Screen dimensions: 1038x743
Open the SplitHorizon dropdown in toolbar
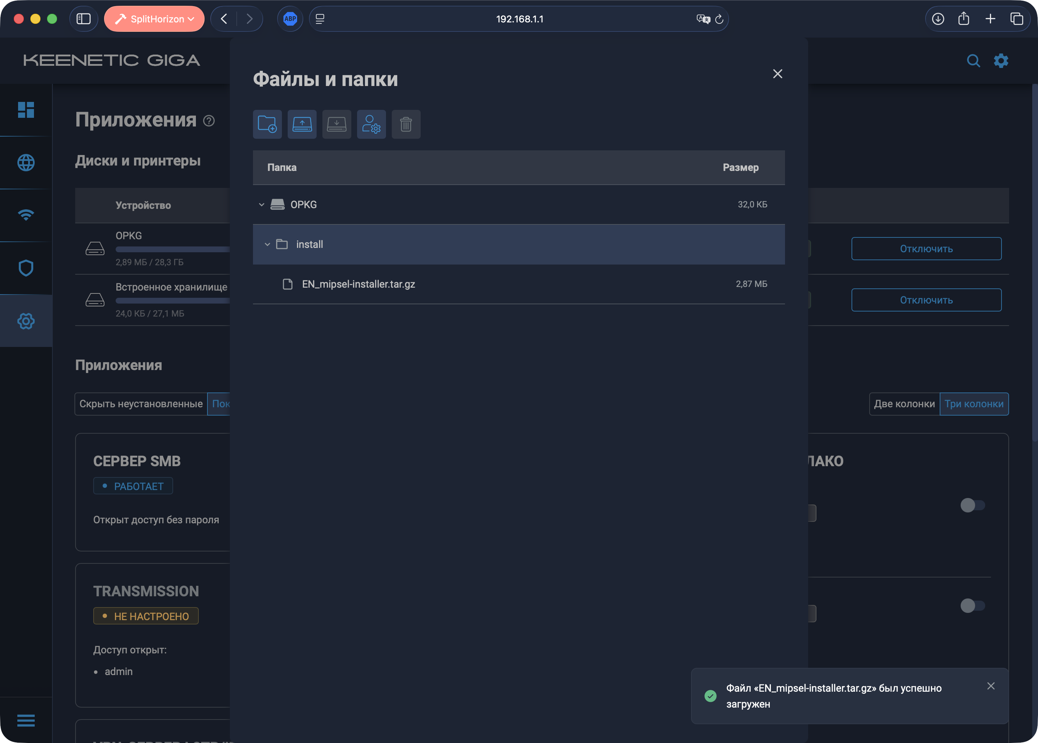pos(154,19)
